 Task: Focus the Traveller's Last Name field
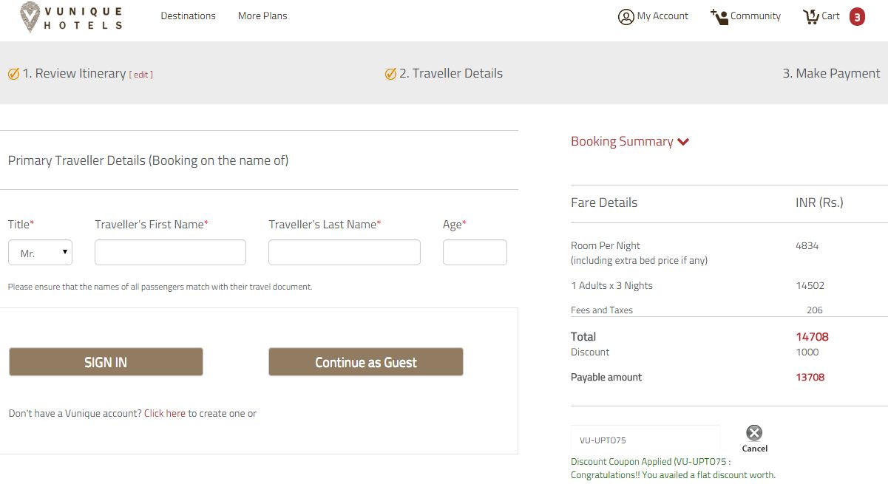coord(344,253)
